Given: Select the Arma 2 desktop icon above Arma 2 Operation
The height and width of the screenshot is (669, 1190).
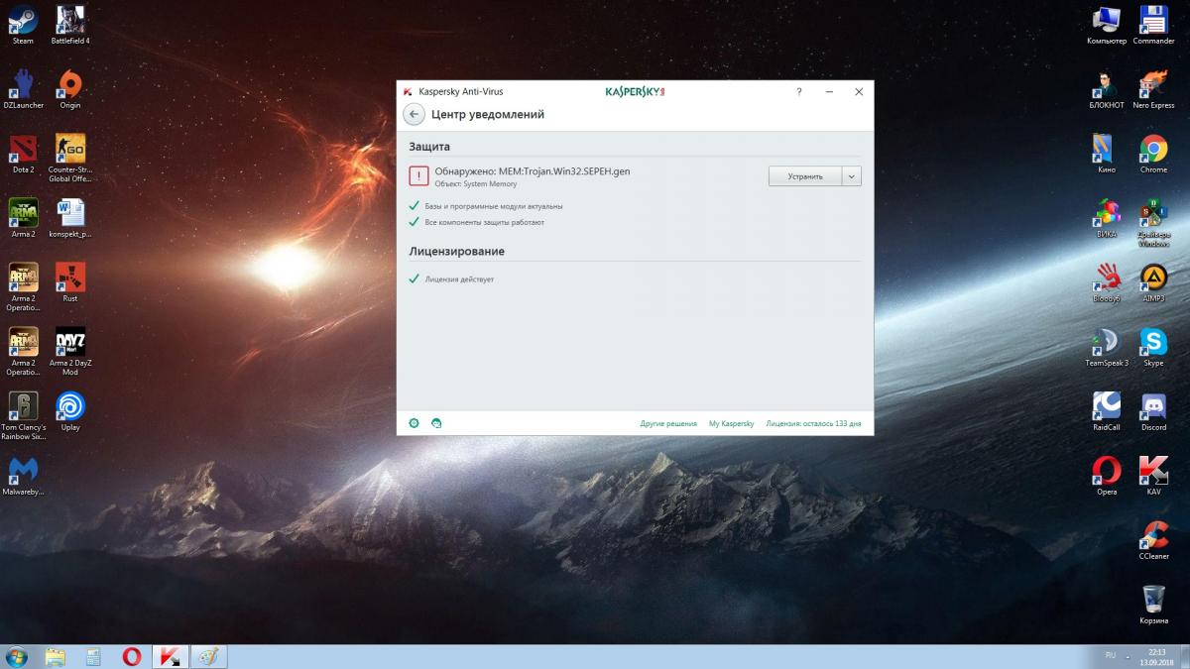Looking at the screenshot, I should point(23,218).
